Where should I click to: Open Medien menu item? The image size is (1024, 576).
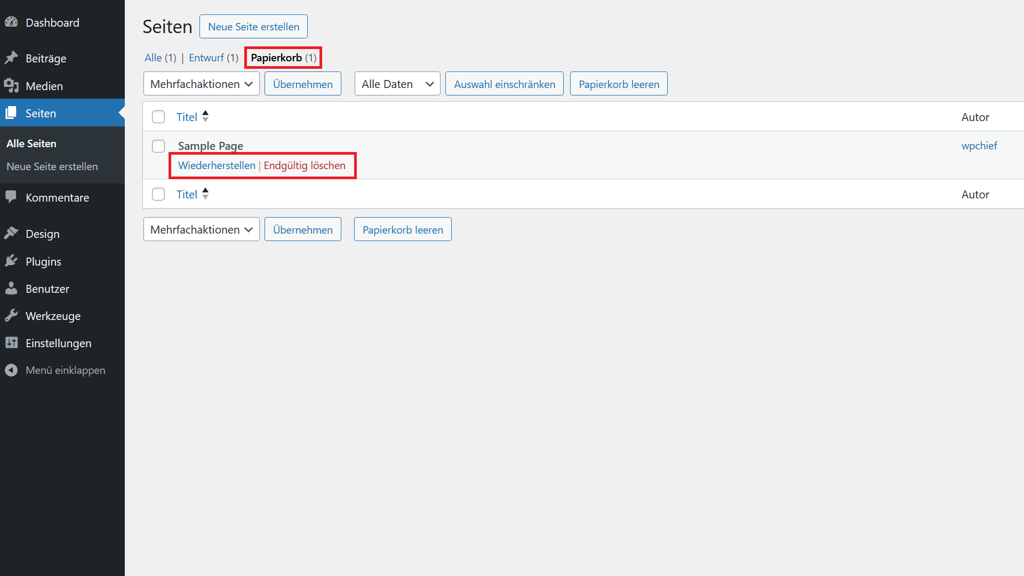[x=62, y=86]
